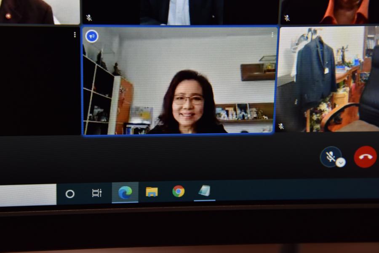End the call with red hang-up button
This screenshot has width=379, height=253.
pyautogui.click(x=365, y=157)
